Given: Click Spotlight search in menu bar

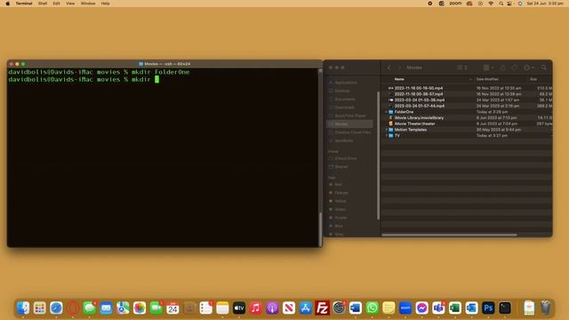Looking at the screenshot, I should coord(501,4).
